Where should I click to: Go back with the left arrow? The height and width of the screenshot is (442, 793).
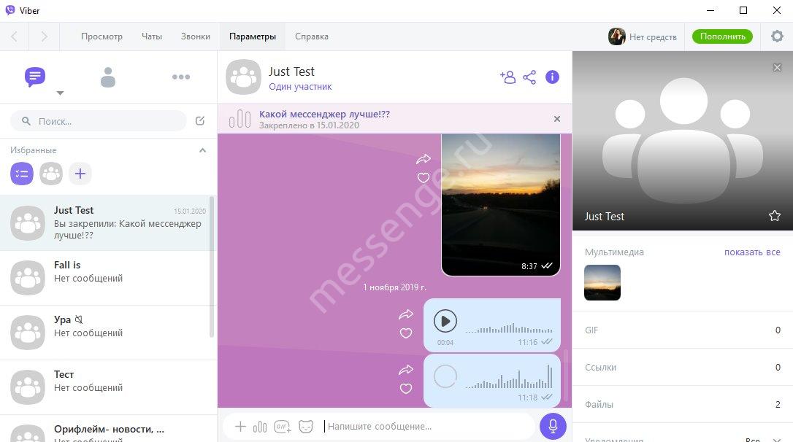(x=14, y=36)
